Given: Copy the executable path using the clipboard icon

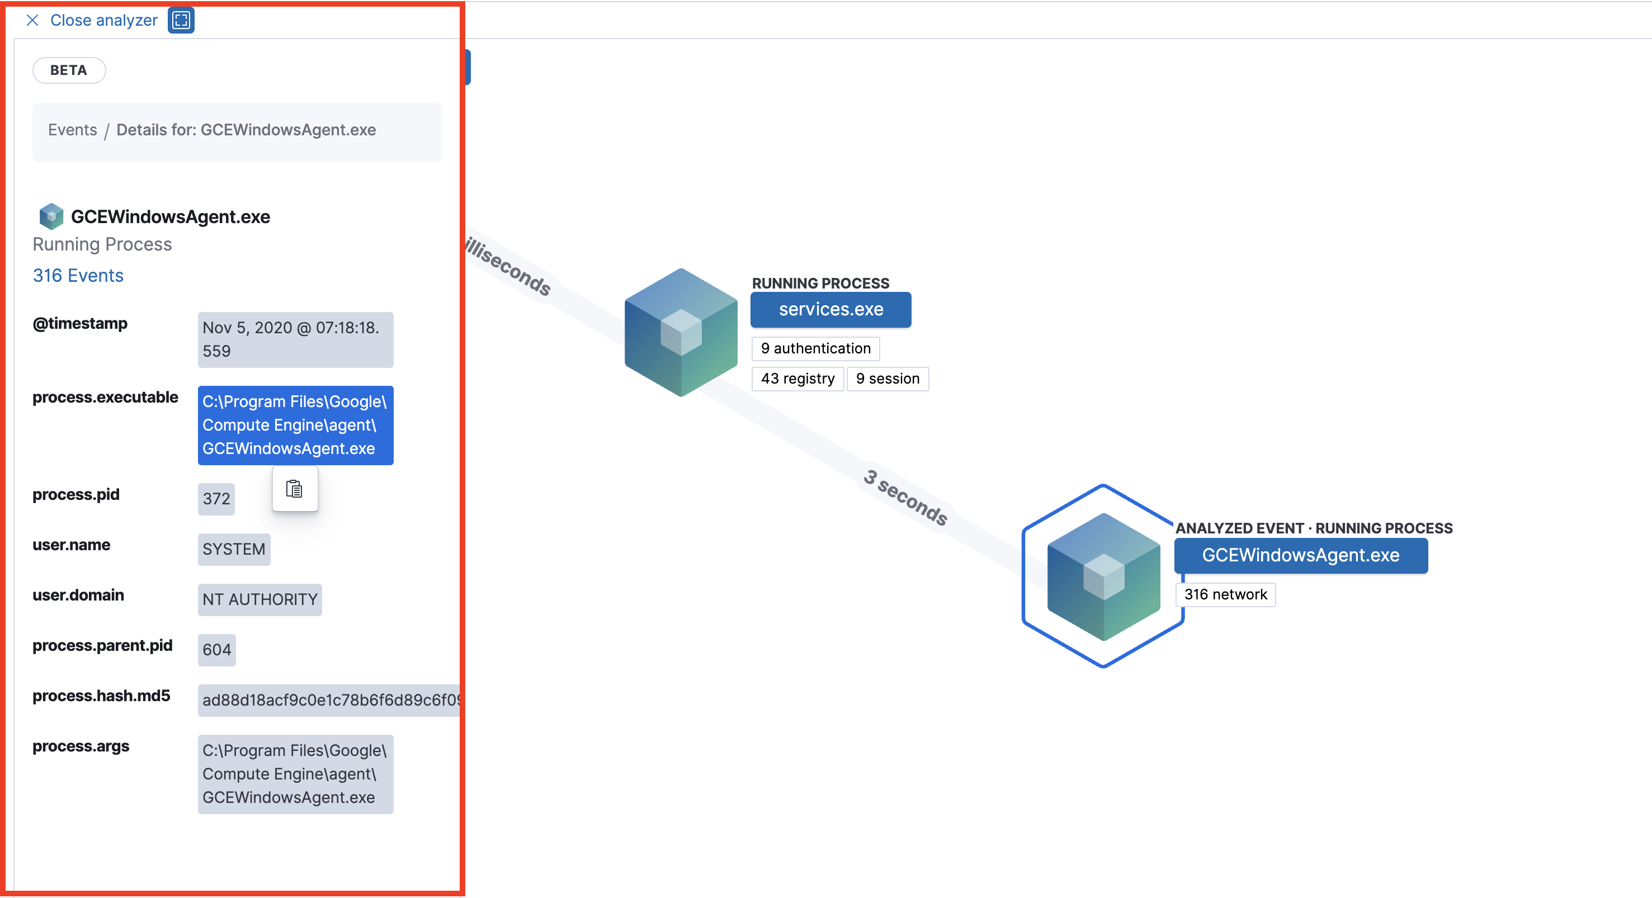Looking at the screenshot, I should pos(295,489).
